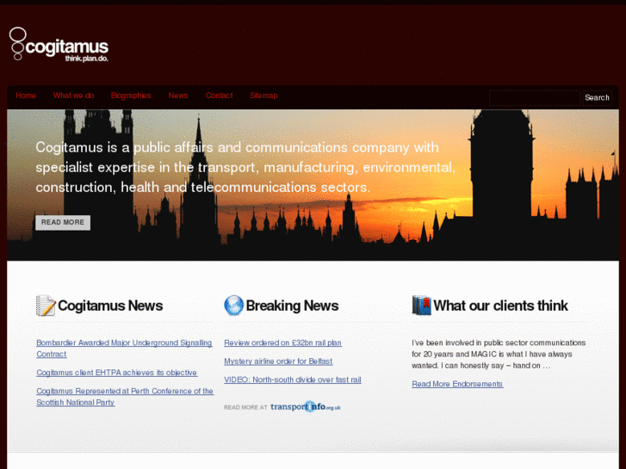Open Review ordered on £32bn rail plan
Viewport: 626px width, 469px height.
coord(282,342)
